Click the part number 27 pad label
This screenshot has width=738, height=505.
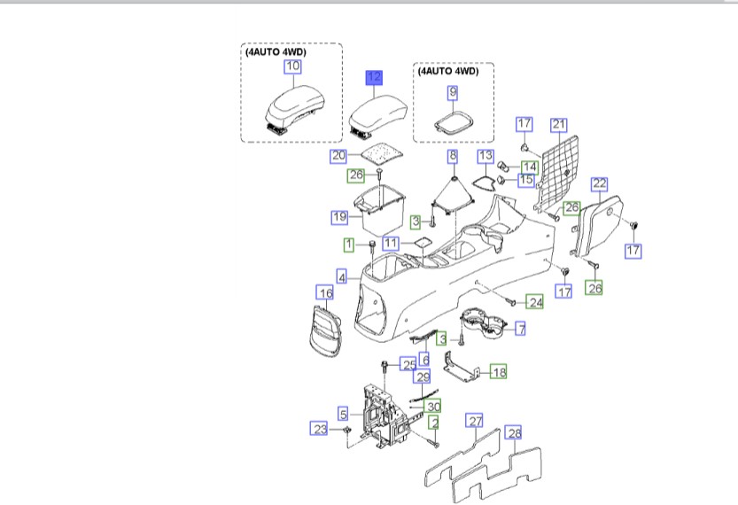[475, 421]
